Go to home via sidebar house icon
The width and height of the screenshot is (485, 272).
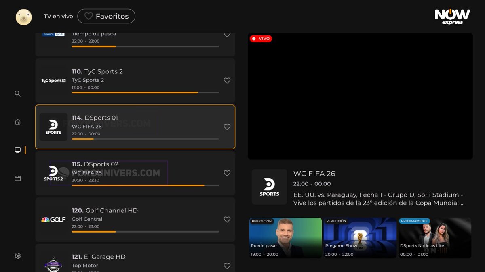17,122
